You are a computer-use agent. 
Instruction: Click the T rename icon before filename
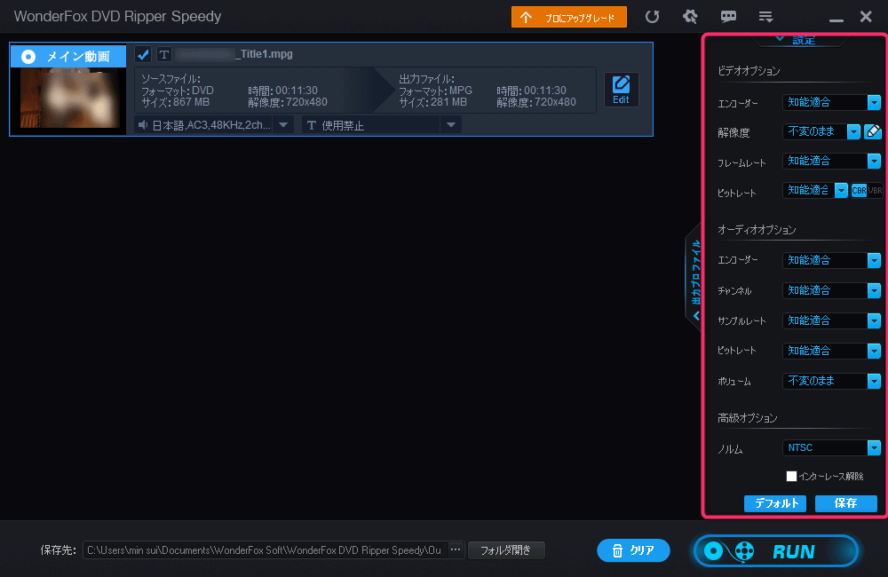click(164, 55)
